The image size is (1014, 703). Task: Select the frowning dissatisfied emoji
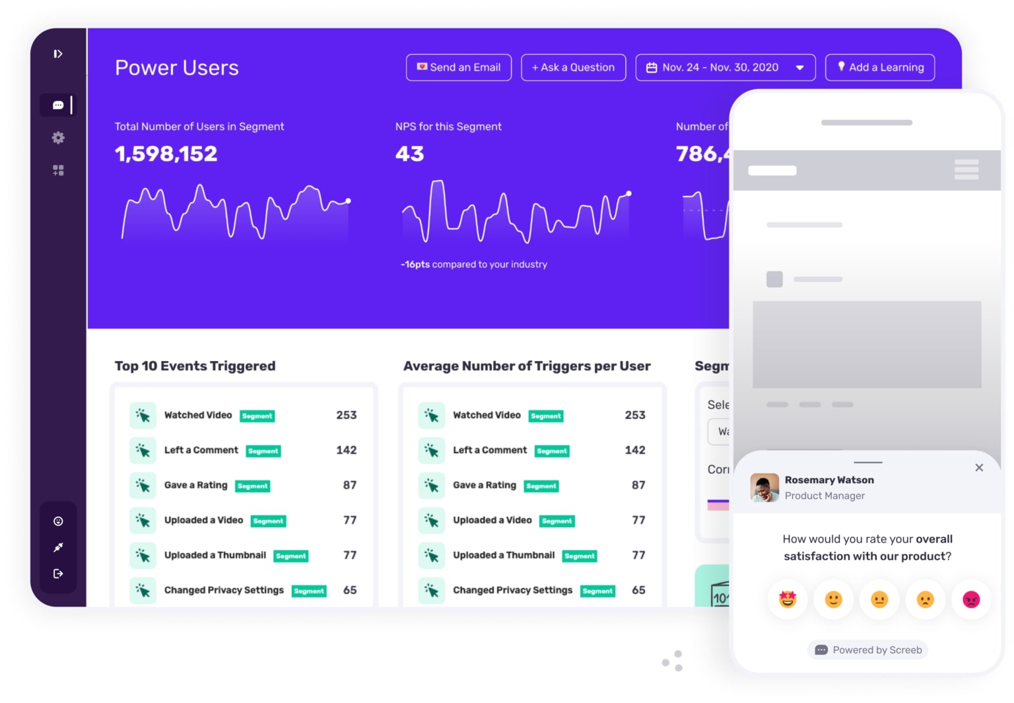(x=926, y=599)
